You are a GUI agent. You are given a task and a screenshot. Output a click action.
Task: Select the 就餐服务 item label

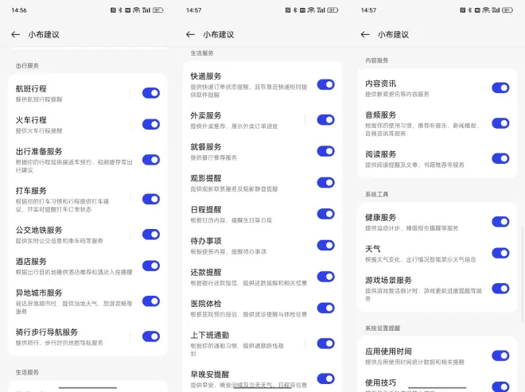pyautogui.click(x=207, y=147)
